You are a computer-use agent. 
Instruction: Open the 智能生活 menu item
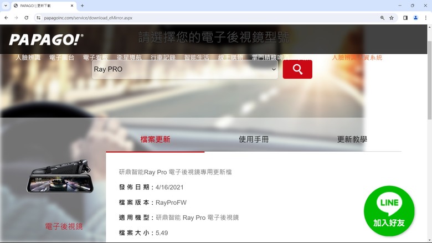click(197, 58)
